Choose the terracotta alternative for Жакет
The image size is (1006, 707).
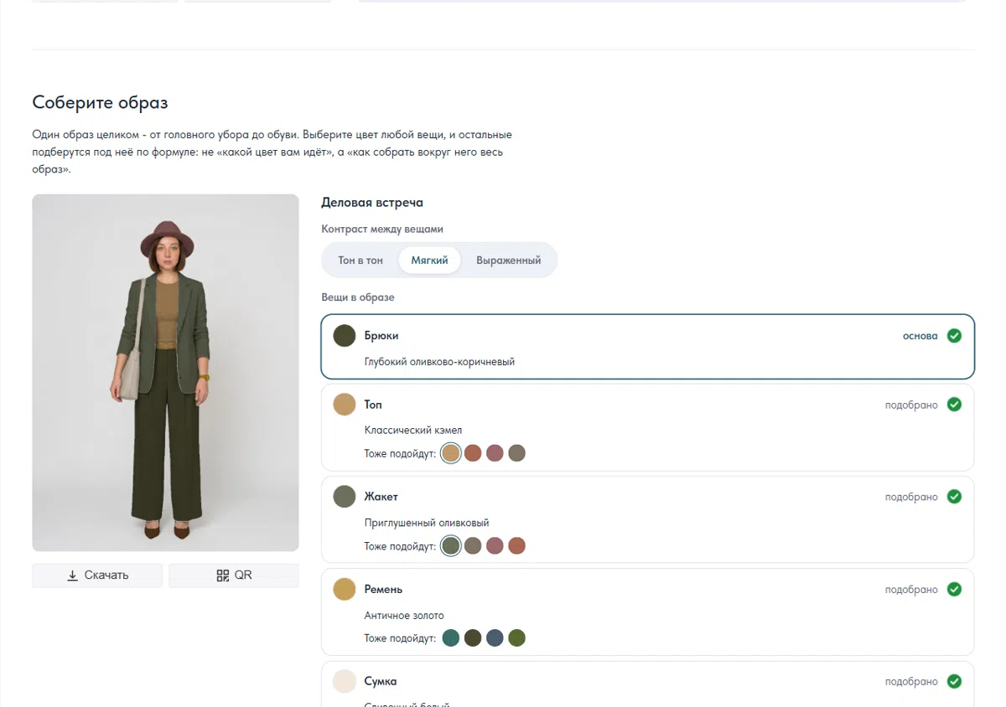coord(516,546)
